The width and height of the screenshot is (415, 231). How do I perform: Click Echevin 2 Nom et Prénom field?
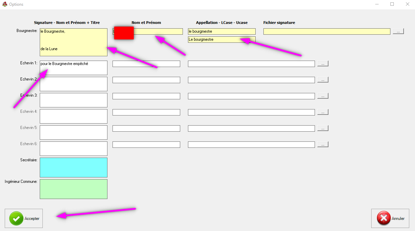tap(146, 80)
